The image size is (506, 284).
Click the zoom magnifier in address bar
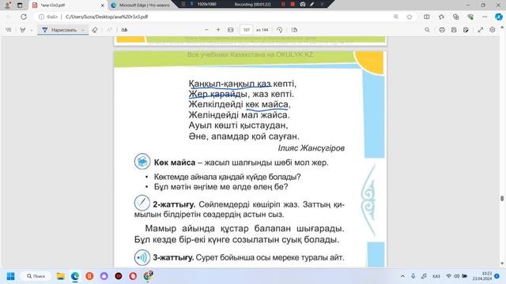pyautogui.click(x=396, y=17)
